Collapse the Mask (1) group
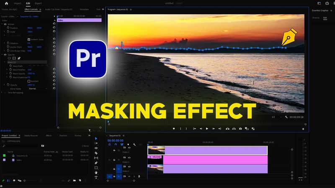Viewport: 335px width, 188px height. tap(5, 62)
